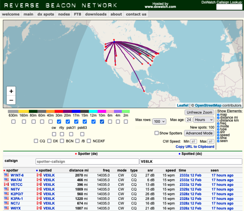Viewport: 244px width, 211px height.
Task: Uncheck the 20m band checkbox
Action: [68, 121]
